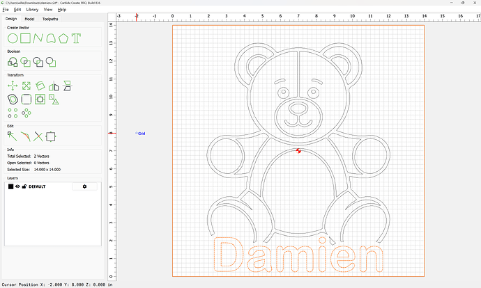The height and width of the screenshot is (288, 481).
Task: Switch to the Model tab
Action: tap(29, 19)
